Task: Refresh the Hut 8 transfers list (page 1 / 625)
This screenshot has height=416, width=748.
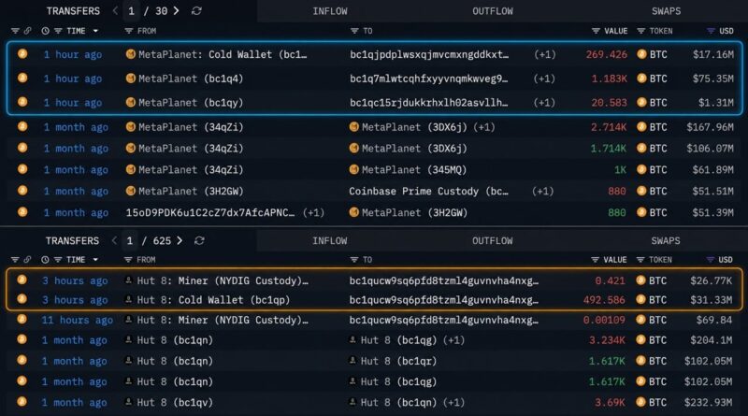Action: (199, 241)
